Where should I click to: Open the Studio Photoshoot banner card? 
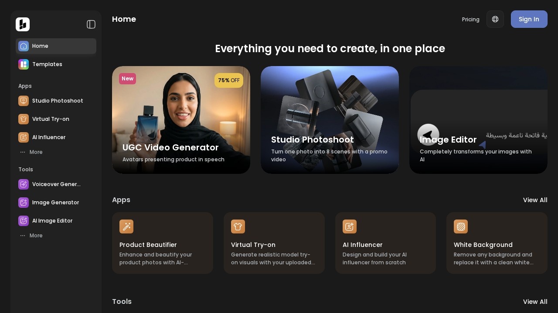330,120
